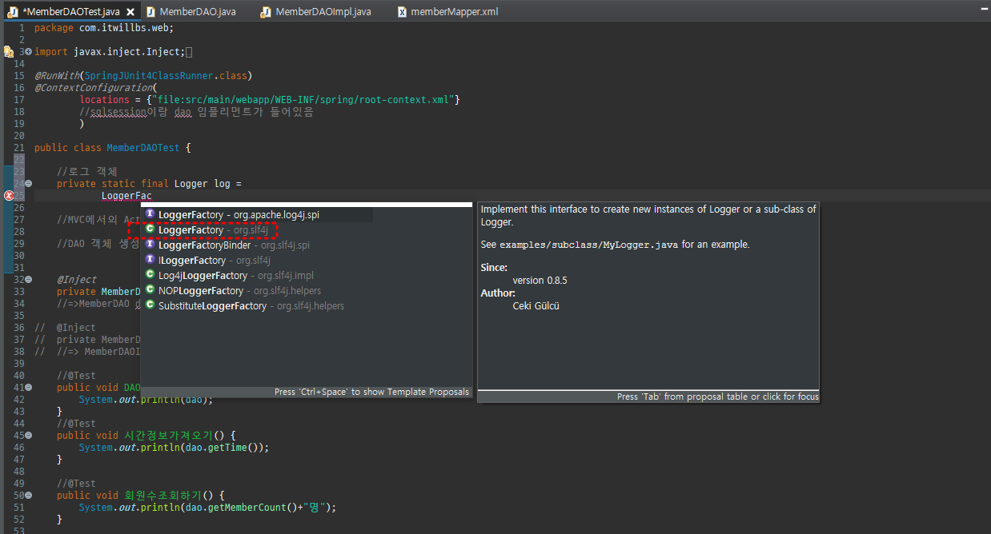Click the commented '@Inject' on line 36

(x=76, y=328)
